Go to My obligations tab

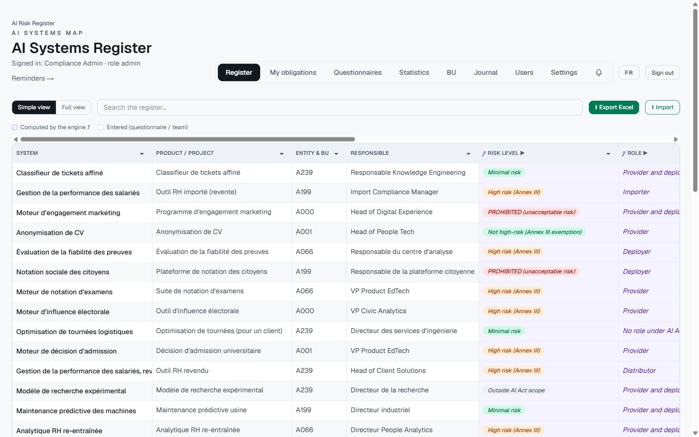tap(293, 72)
